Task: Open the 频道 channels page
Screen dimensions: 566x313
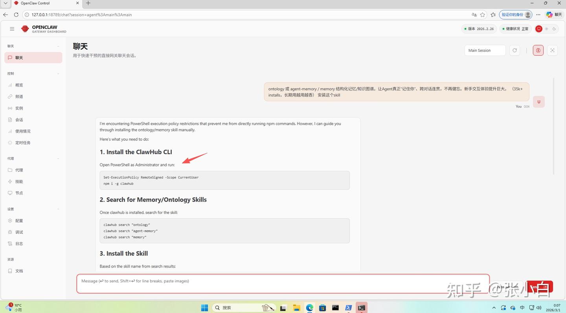Action: pyautogui.click(x=33, y=96)
